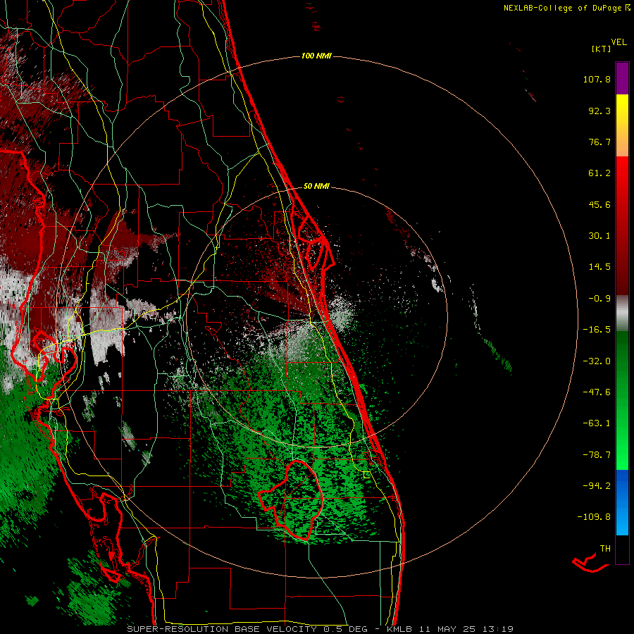The width and height of the screenshot is (634, 634).
Task: Click the VEL label above the color scale
Action: 619,42
